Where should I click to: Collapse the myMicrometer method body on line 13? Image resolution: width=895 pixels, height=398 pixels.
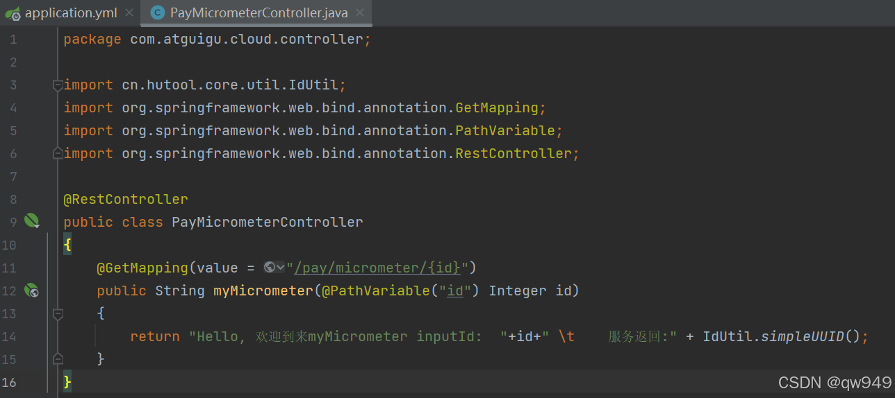coord(58,314)
